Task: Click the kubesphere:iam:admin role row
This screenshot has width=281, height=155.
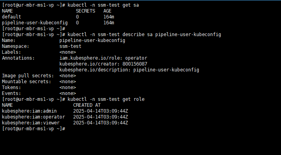Action: coord(65,111)
